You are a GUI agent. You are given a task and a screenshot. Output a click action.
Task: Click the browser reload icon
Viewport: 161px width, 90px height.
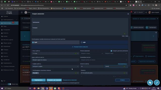(x=8, y=5)
